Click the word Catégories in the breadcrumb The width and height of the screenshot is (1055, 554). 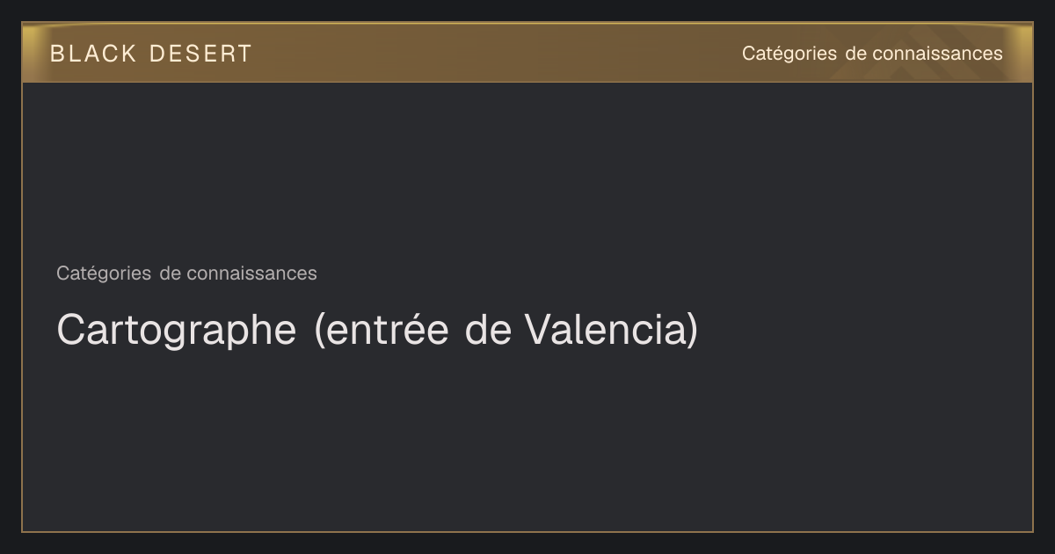104,273
